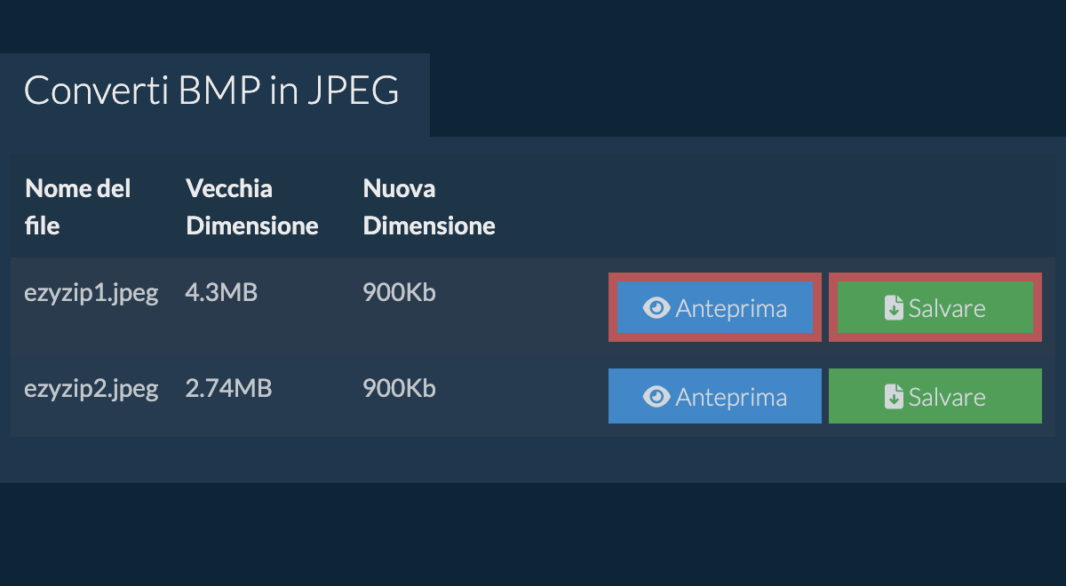Click the eye icon in ezyzip1.jpeg's Anteprima button
This screenshot has height=586, width=1066.
tap(656, 308)
